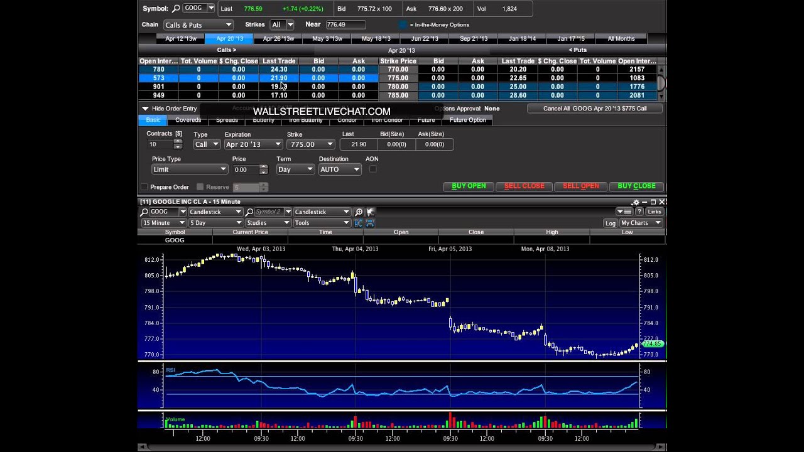Select the Jan 18 '14 expiration tab
The width and height of the screenshot is (804, 452).
click(x=522, y=38)
